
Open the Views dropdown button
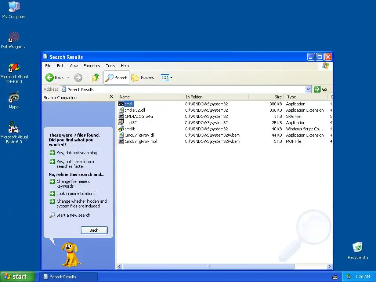tap(166, 78)
